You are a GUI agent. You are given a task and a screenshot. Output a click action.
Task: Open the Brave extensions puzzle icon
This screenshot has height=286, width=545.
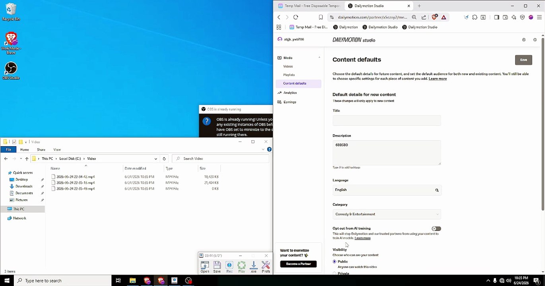(475, 17)
